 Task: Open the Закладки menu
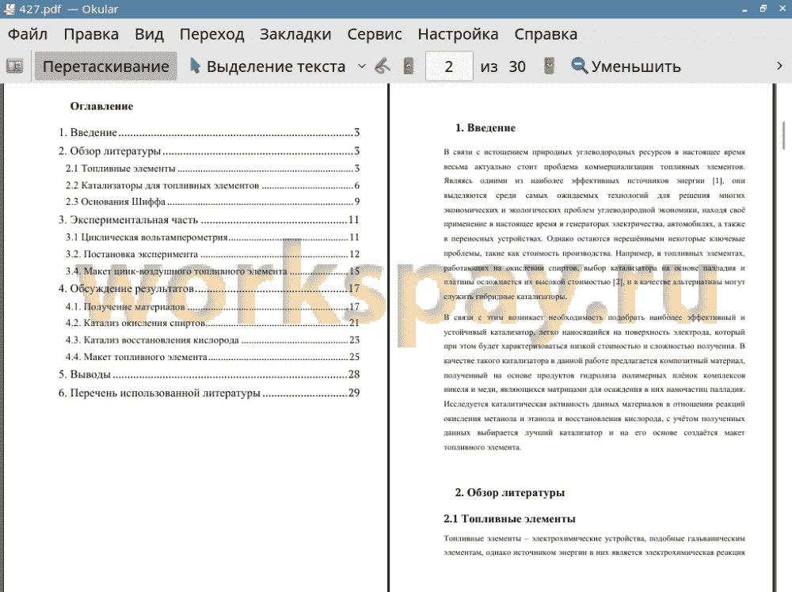[x=295, y=34]
